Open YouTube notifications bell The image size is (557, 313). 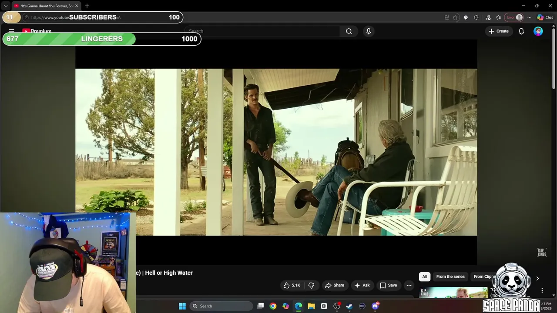521,31
